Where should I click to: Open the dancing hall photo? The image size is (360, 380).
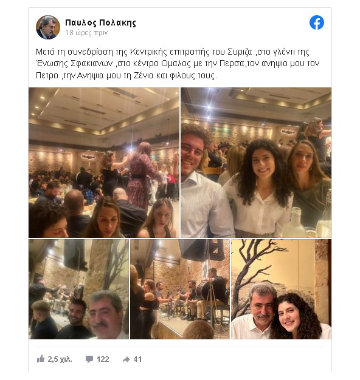(x=104, y=163)
